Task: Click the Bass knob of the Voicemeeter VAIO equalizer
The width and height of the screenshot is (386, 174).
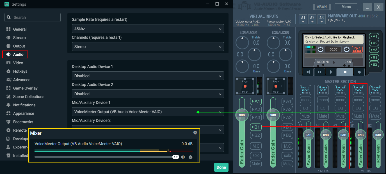Action: pyautogui.click(x=242, y=66)
